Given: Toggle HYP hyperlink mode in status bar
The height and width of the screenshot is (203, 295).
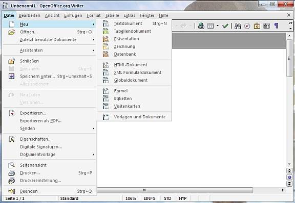Looking at the screenshot, I should click(183, 198).
